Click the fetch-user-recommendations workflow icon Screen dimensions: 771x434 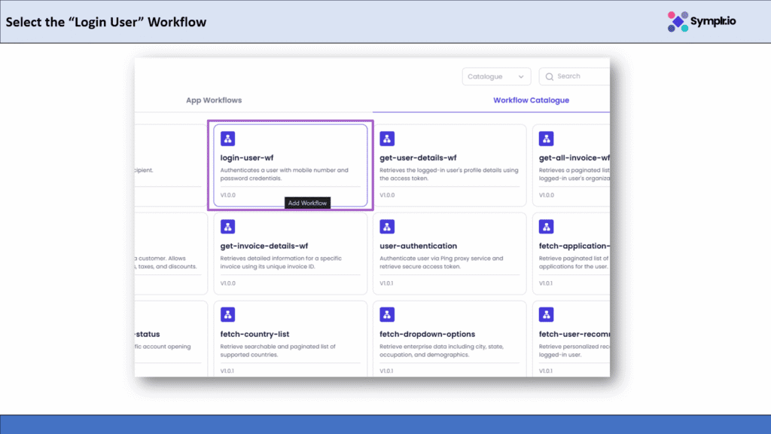[x=547, y=315]
